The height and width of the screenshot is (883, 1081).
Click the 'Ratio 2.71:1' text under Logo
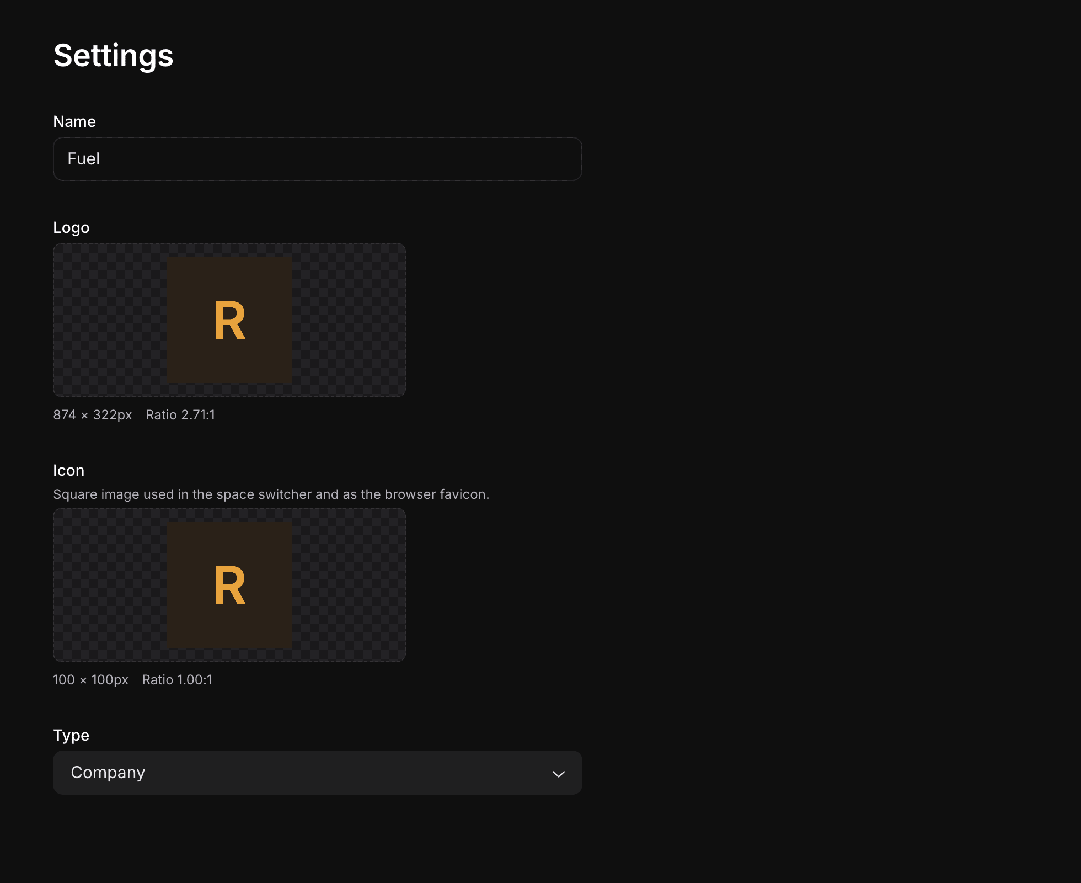pos(180,415)
